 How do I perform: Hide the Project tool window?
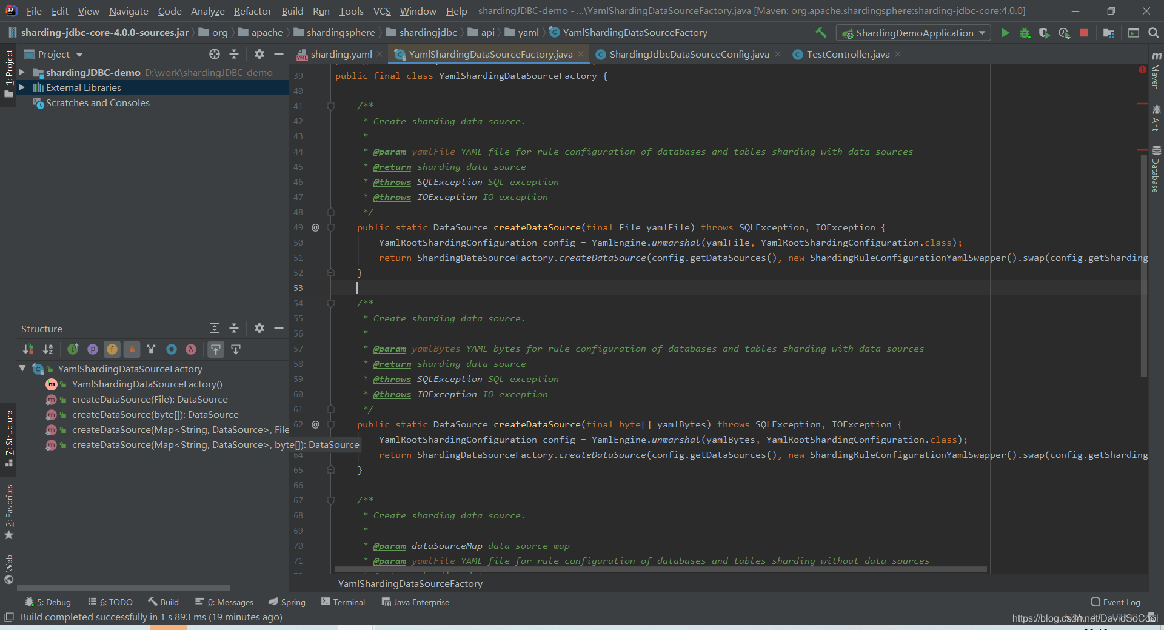pyautogui.click(x=279, y=54)
